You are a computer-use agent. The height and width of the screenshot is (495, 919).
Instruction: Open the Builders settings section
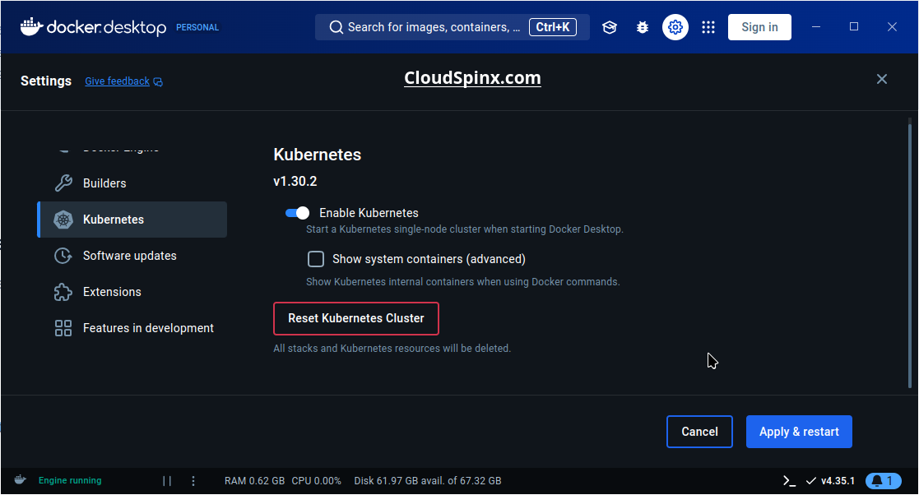point(104,183)
